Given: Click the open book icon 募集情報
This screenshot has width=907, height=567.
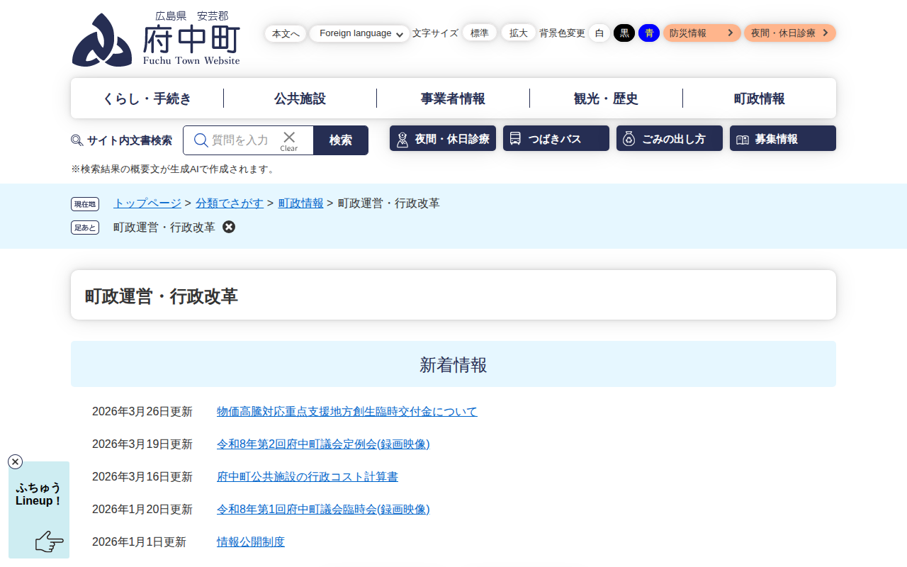Looking at the screenshot, I should pos(742,140).
